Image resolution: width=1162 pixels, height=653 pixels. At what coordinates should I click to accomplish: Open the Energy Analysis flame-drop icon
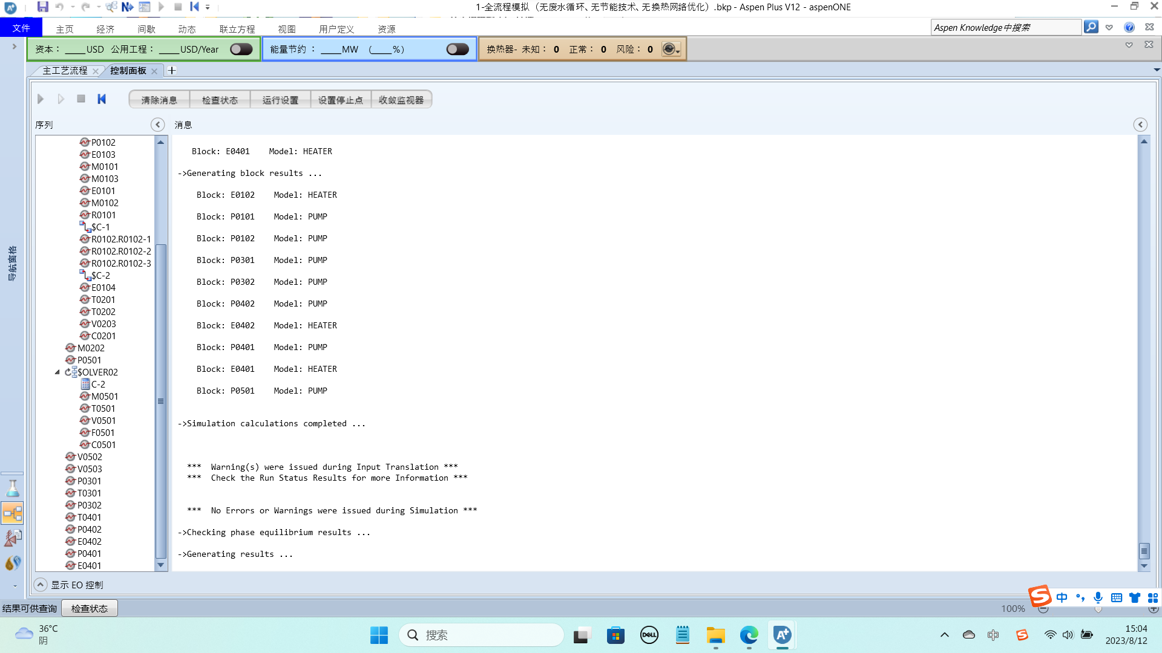click(x=13, y=563)
